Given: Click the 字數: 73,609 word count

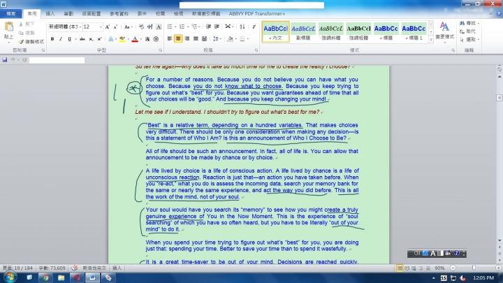Looking at the screenshot, I should click(x=52, y=268).
